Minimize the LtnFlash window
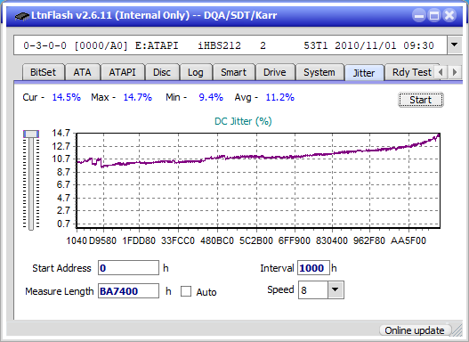 pyautogui.click(x=419, y=15)
